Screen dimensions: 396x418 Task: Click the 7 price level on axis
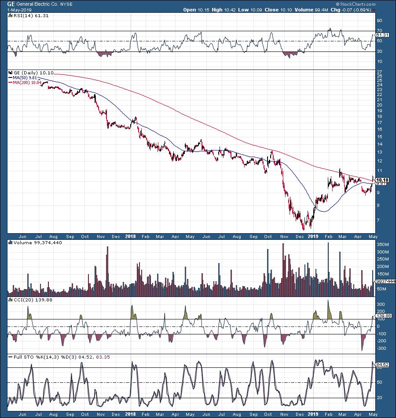coord(378,220)
